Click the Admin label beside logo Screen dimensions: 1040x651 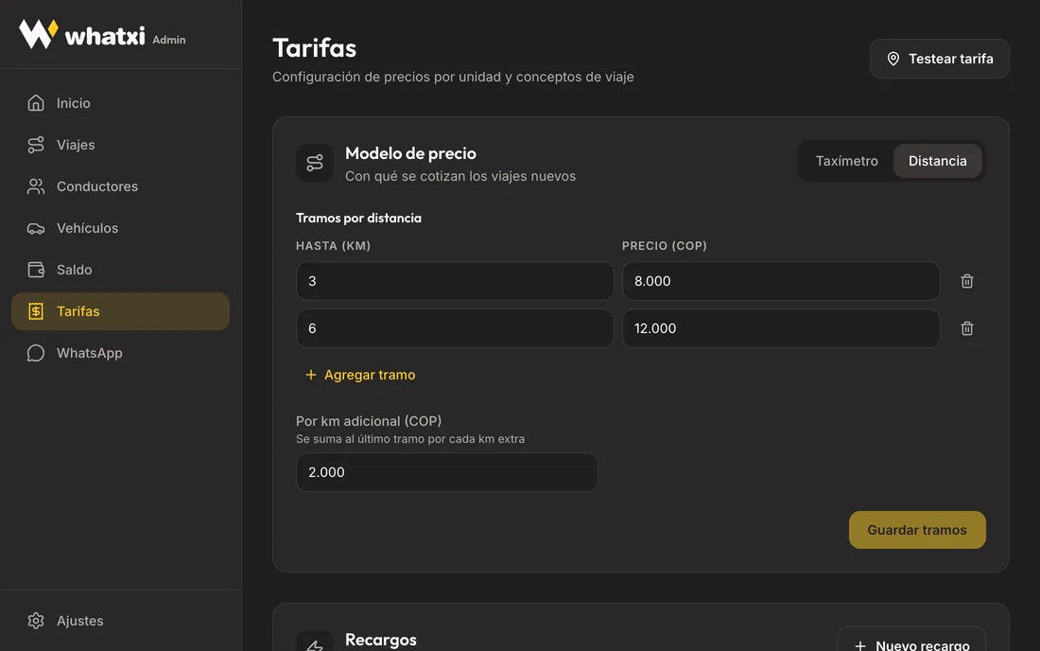pos(169,40)
